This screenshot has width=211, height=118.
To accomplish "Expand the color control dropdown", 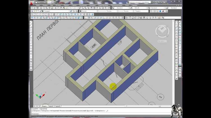I will point(96,11).
